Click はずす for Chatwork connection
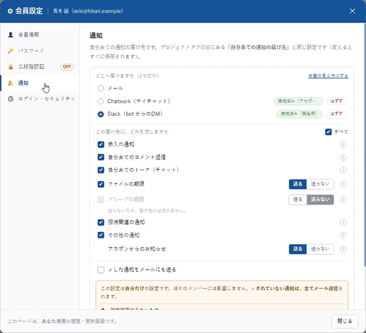The height and width of the screenshot is (333, 366). [x=336, y=101]
